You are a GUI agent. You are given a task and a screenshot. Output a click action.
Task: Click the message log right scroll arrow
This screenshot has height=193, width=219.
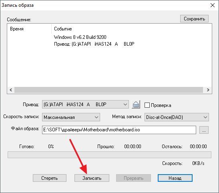point(208,90)
